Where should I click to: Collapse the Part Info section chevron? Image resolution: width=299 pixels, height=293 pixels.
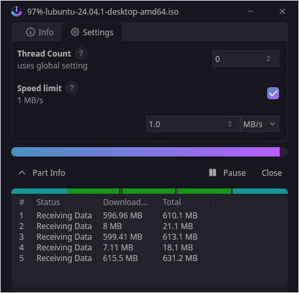point(22,172)
